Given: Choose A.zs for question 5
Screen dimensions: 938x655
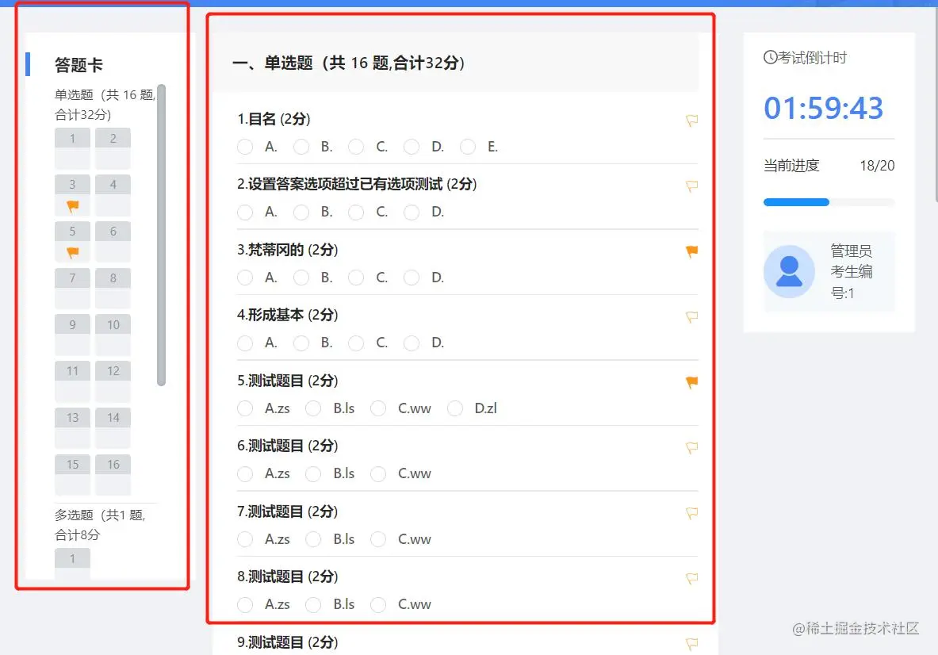Looking at the screenshot, I should point(245,408).
